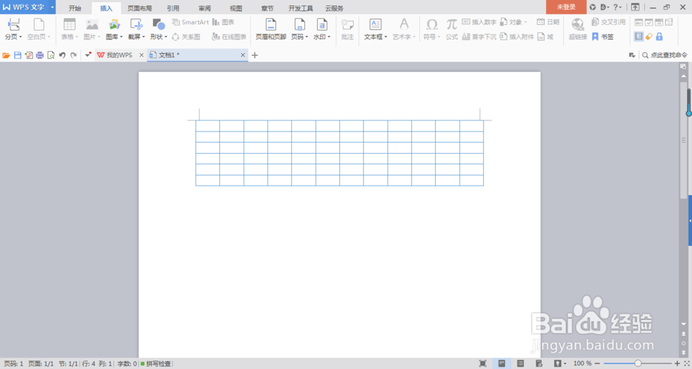Open the 截屏 screenshot tool
Viewport: 692px width, 369px height.
[x=136, y=30]
